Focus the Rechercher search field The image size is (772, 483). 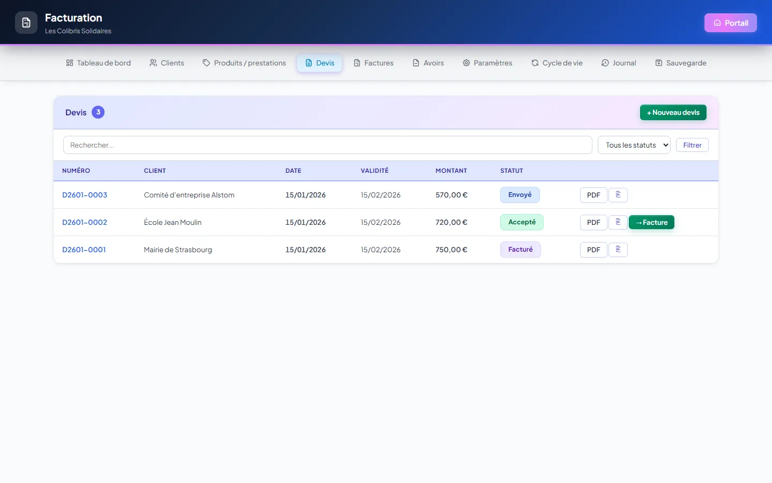pyautogui.click(x=328, y=145)
